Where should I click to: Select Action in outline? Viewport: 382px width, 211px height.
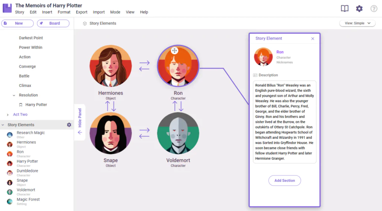pos(25,57)
